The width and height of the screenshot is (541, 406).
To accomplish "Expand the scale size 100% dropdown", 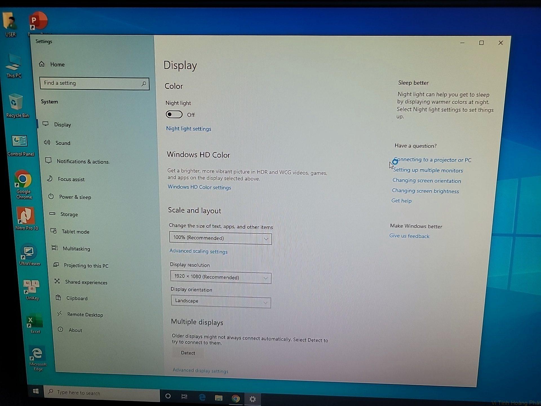I will click(x=220, y=238).
